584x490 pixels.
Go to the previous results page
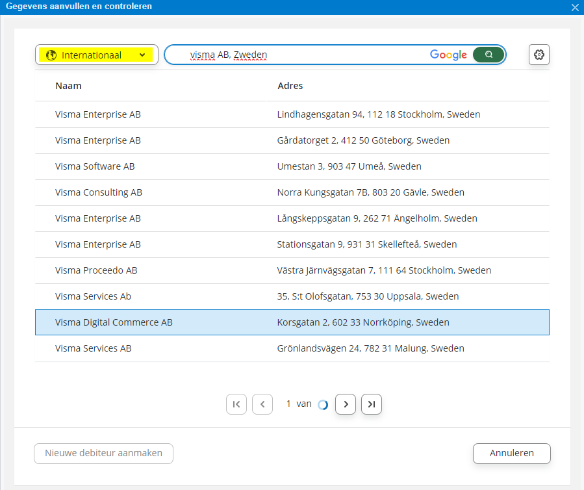point(262,404)
